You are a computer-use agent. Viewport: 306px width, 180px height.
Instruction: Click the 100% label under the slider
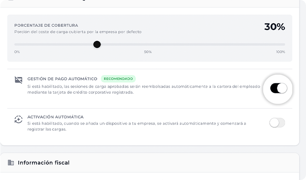pyautogui.click(x=280, y=52)
